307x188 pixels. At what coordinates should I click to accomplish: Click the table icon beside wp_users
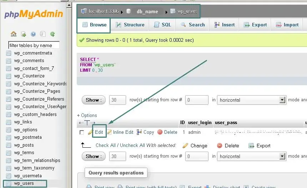[x=9, y=183]
